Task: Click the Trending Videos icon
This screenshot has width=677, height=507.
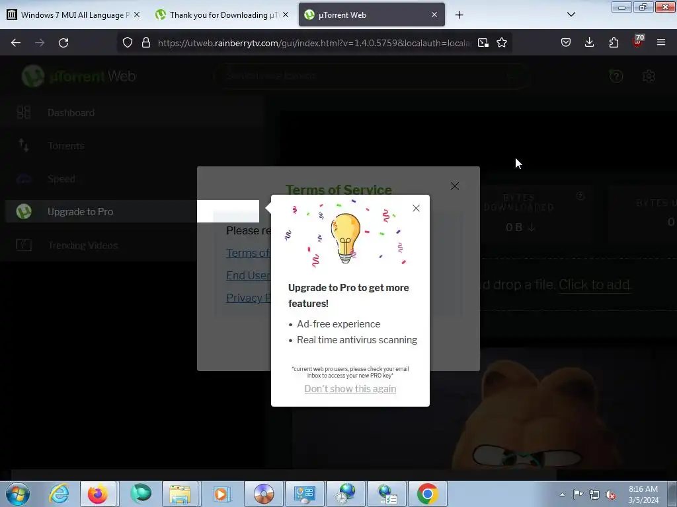Action: (23, 245)
